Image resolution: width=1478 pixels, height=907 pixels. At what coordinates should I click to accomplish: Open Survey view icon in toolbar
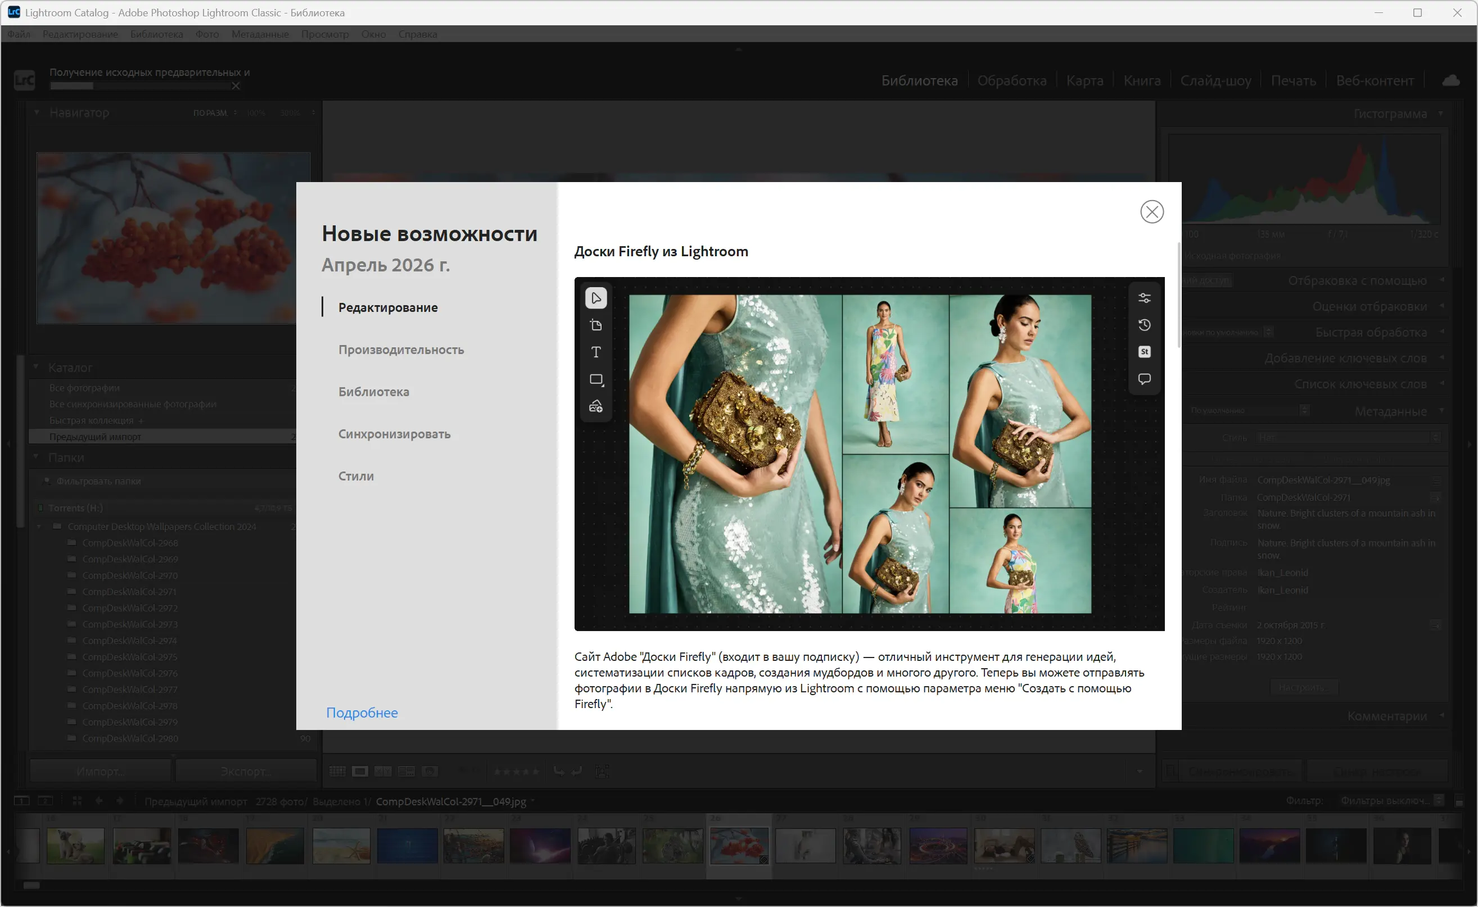[x=406, y=772]
